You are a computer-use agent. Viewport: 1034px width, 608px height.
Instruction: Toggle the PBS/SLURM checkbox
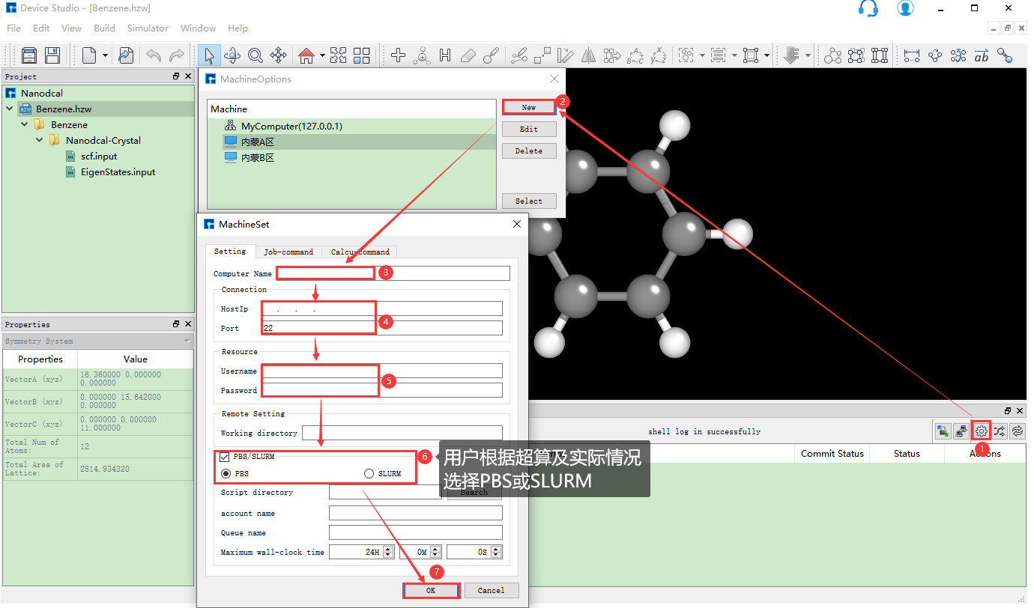[x=225, y=457]
